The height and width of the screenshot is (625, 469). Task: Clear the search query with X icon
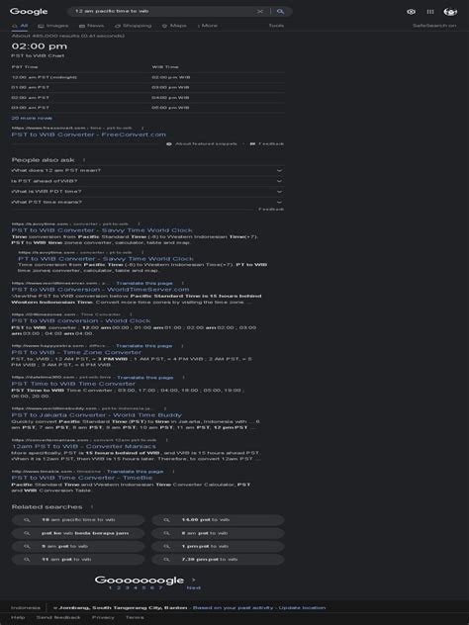pyautogui.click(x=260, y=12)
